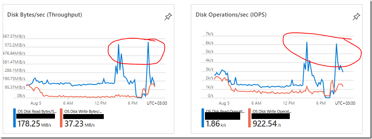Screen dimensions: 372x139
Task: Click the highest read peak in Throughput chart
Action: [x=148, y=43]
